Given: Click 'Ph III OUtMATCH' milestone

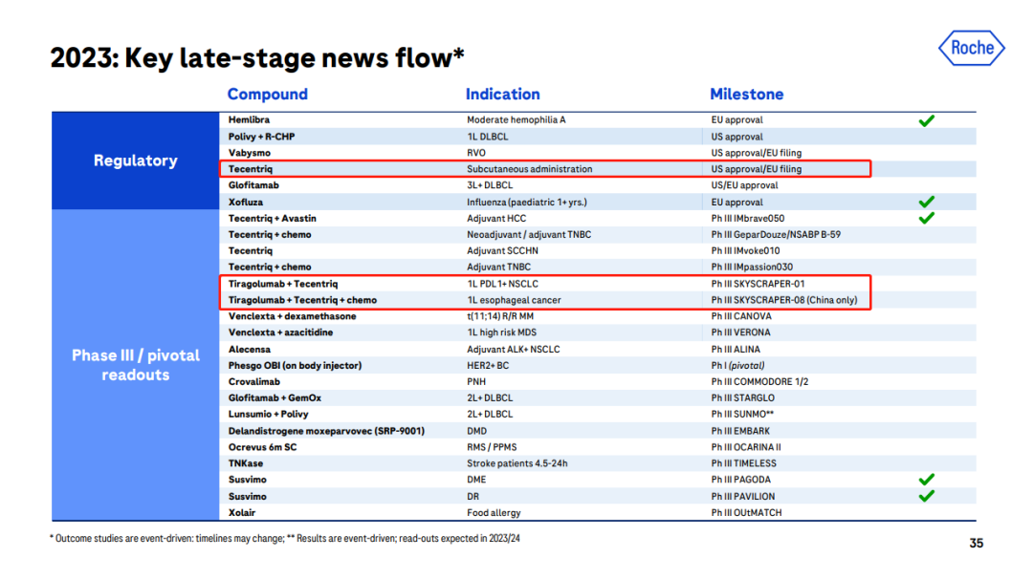Looking at the screenshot, I should [x=746, y=512].
